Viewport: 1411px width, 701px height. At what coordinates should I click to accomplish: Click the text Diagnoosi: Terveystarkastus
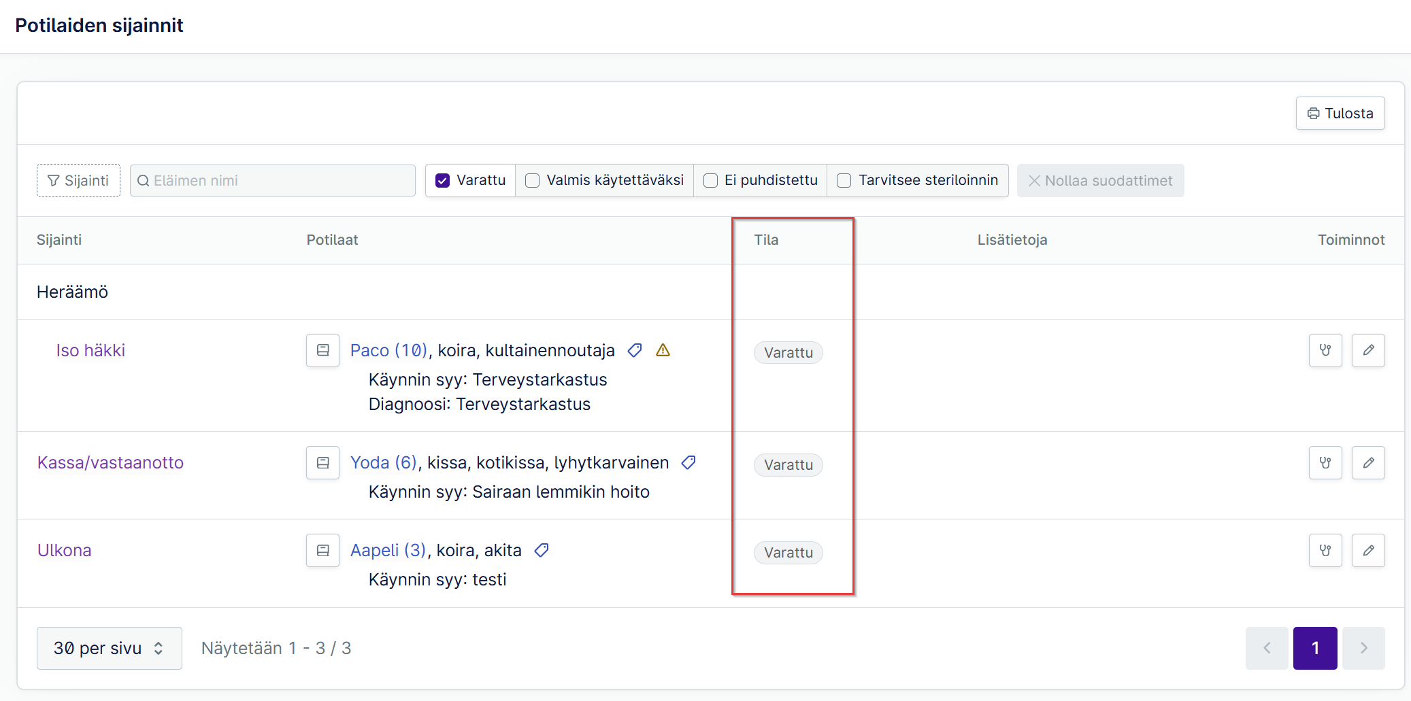point(480,404)
